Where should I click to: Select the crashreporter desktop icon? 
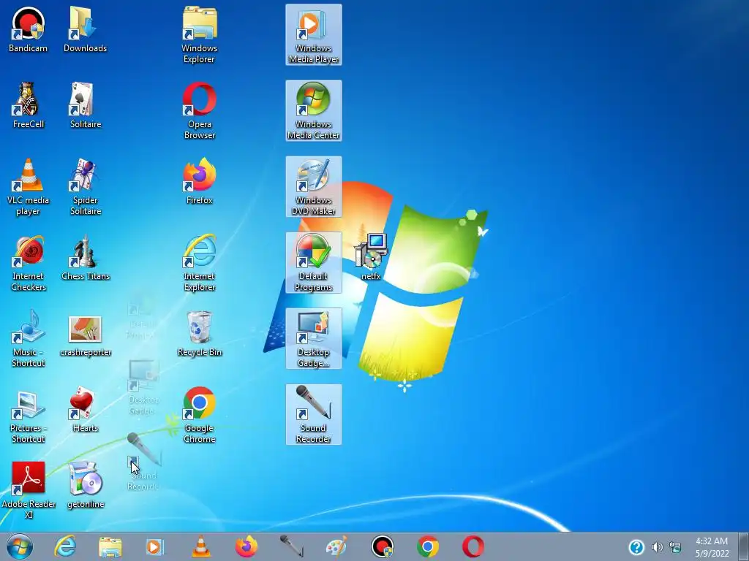click(85, 336)
